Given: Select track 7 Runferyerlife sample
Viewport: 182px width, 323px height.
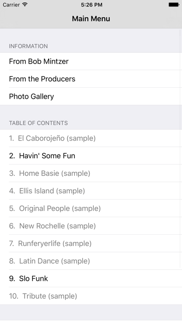Looking at the screenshot, I should (91, 243).
